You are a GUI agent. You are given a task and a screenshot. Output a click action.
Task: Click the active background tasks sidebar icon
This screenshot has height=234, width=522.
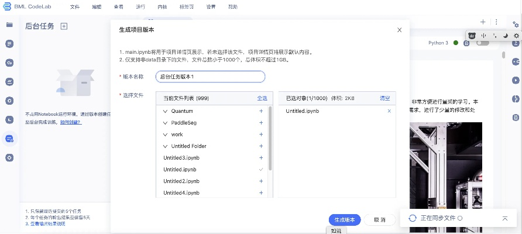(x=9, y=139)
